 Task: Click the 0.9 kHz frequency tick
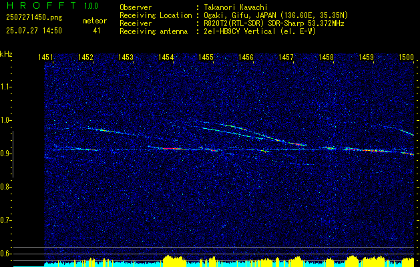[7, 154]
